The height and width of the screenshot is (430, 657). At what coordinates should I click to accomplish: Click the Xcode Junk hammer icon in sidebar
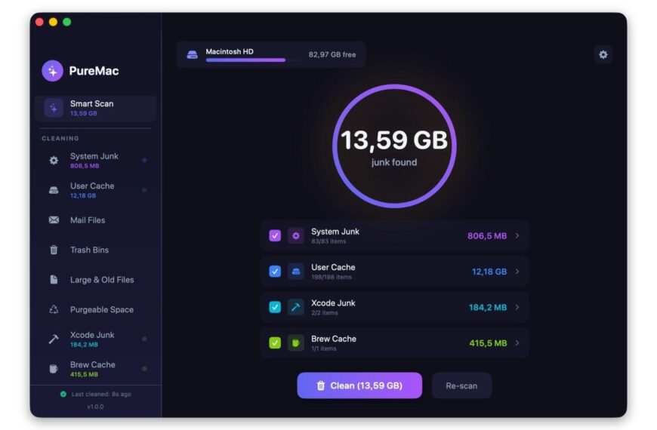coord(54,339)
